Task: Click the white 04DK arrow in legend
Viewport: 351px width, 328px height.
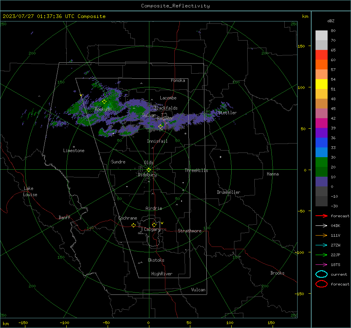Action: point(321,226)
